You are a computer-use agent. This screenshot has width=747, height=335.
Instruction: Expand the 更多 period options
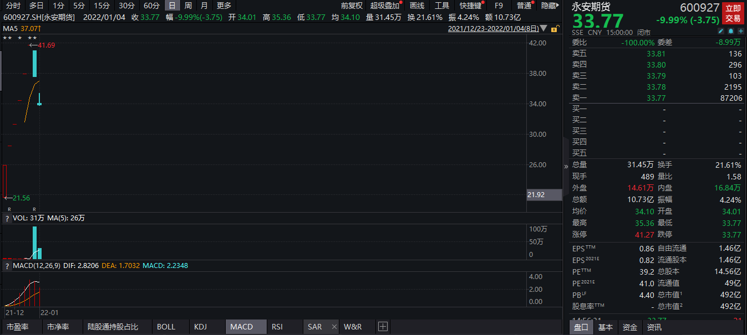pyautogui.click(x=224, y=6)
